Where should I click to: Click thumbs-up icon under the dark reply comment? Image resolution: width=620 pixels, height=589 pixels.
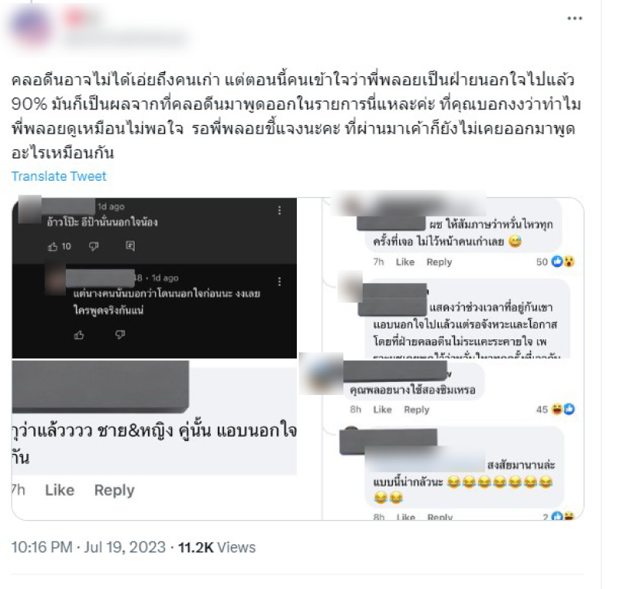79,335
